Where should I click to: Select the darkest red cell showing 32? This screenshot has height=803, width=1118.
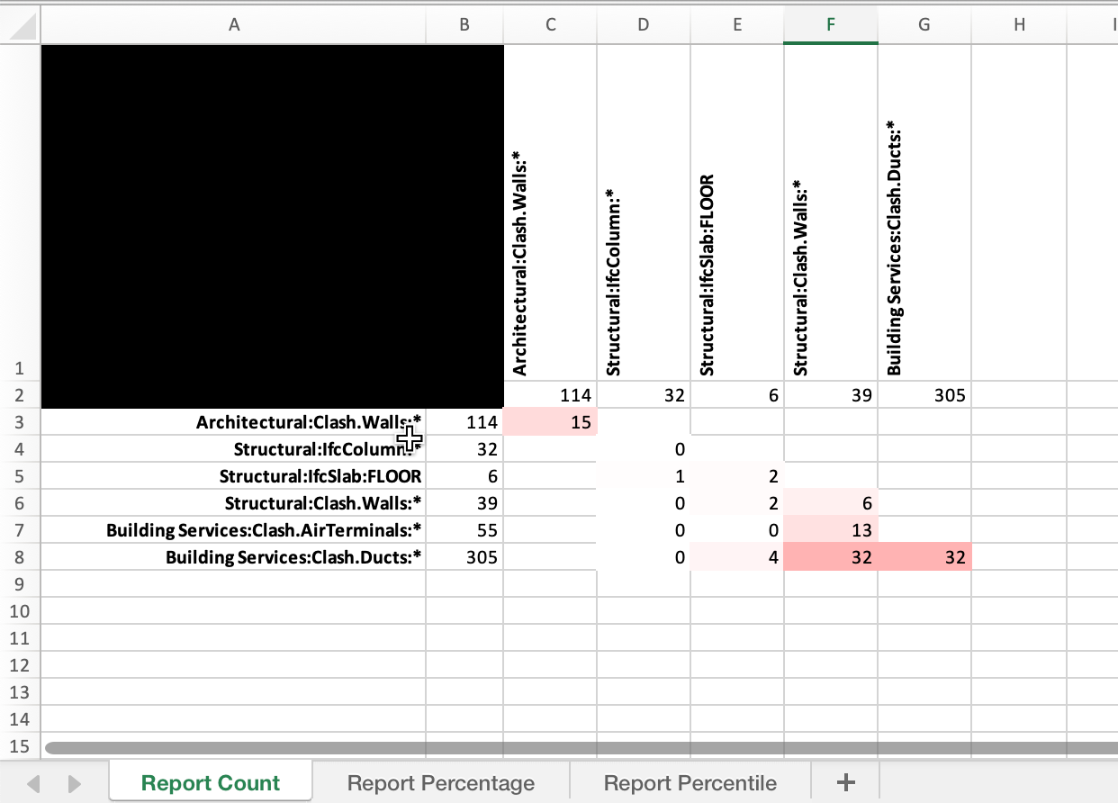[830, 557]
